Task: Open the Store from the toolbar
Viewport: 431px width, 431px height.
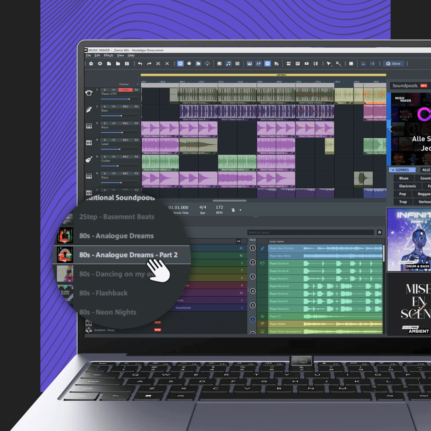Action: (394, 64)
